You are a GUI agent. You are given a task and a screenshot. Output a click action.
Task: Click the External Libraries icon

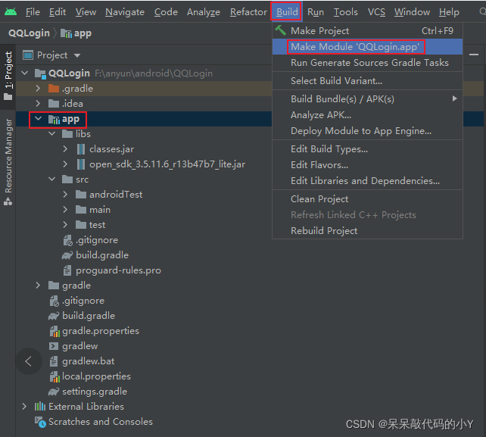tap(40, 407)
